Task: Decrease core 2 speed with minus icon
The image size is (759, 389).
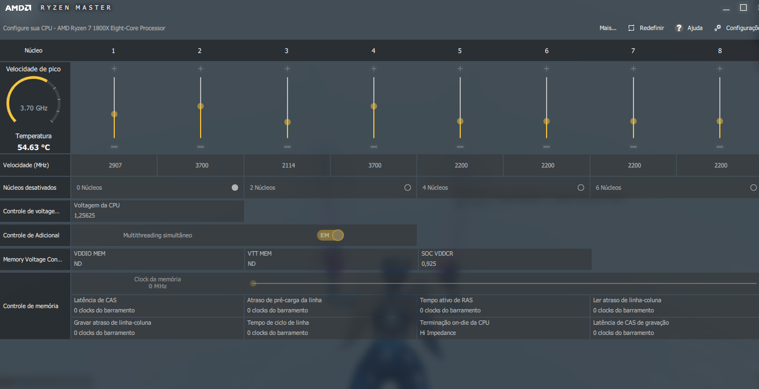Action: point(201,147)
